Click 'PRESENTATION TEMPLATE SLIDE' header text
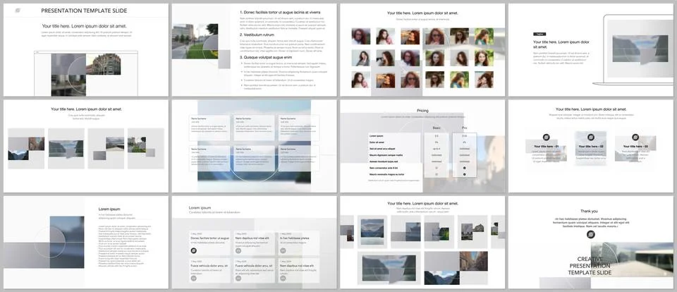 [x=84, y=11]
